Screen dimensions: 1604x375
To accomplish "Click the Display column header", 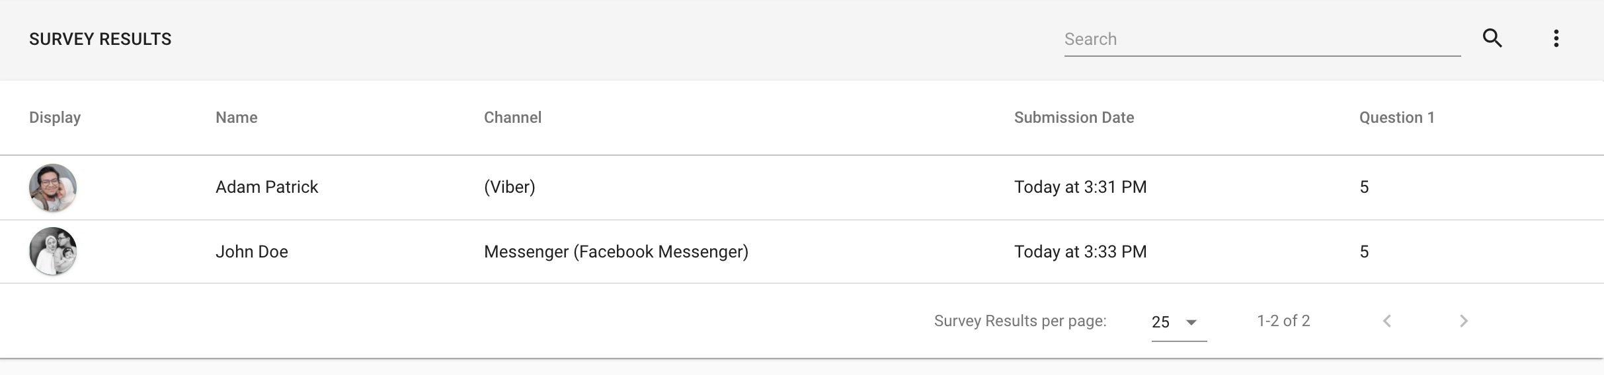I will [55, 118].
